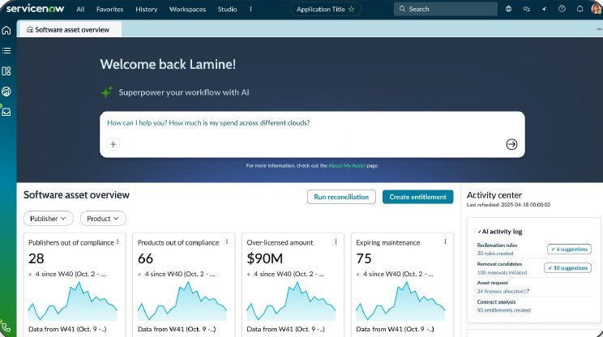This screenshot has height=337, width=603.
Task: Open Products out of compliance card menu
Action: 227,242
